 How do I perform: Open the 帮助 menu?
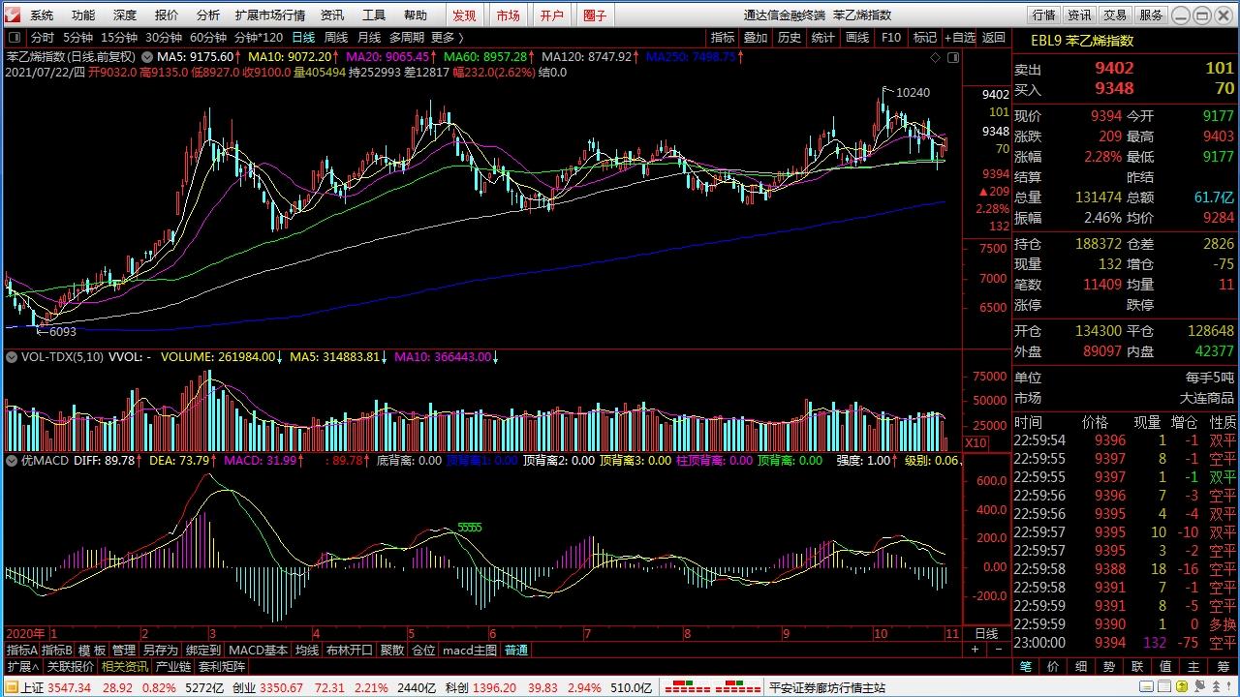point(416,15)
